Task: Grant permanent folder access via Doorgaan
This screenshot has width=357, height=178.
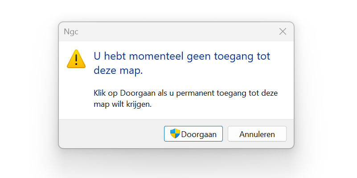Action: [x=193, y=133]
